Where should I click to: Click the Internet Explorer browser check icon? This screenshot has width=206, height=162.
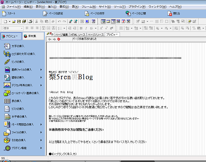(x=87, y=21)
